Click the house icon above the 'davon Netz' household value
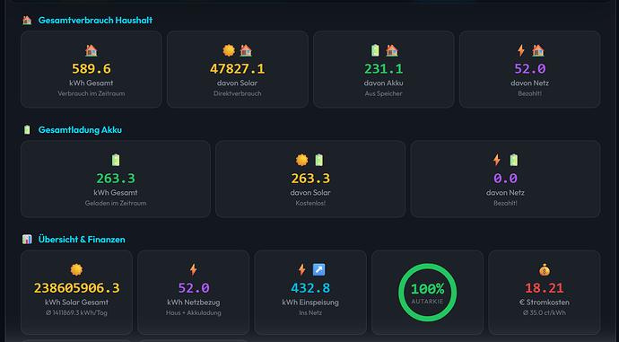The width and height of the screenshot is (619, 342). click(x=538, y=50)
